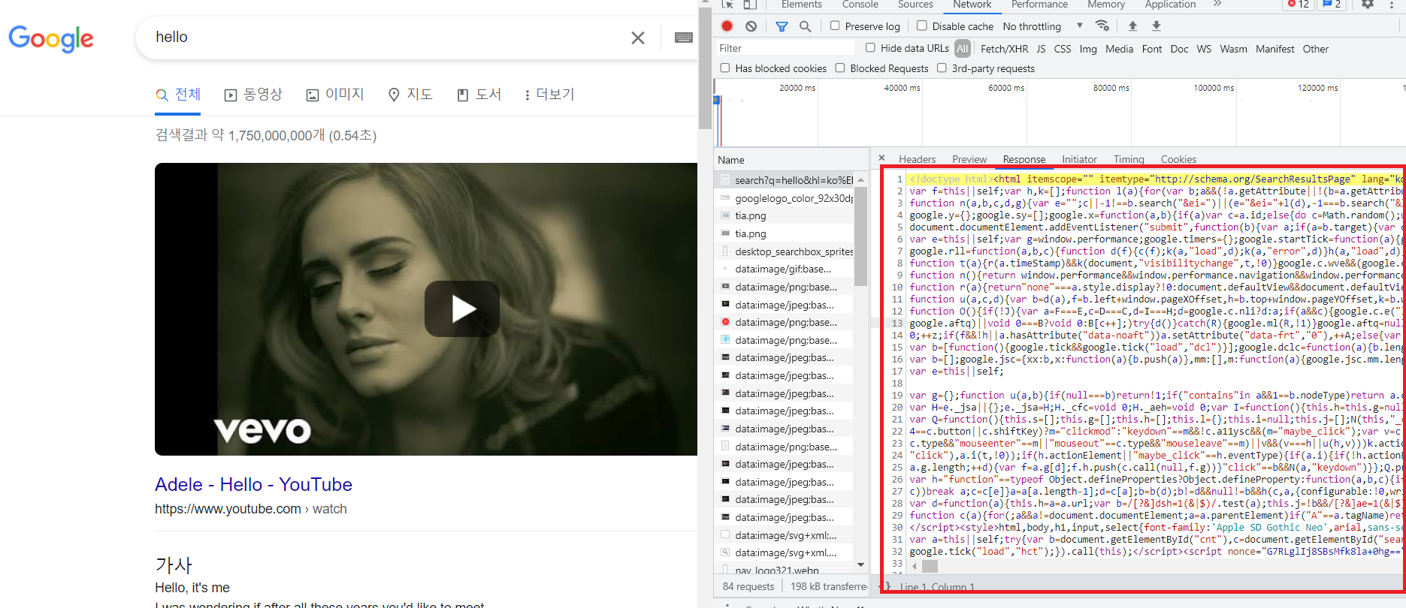Open the DevTools Sources panel

[x=915, y=5]
